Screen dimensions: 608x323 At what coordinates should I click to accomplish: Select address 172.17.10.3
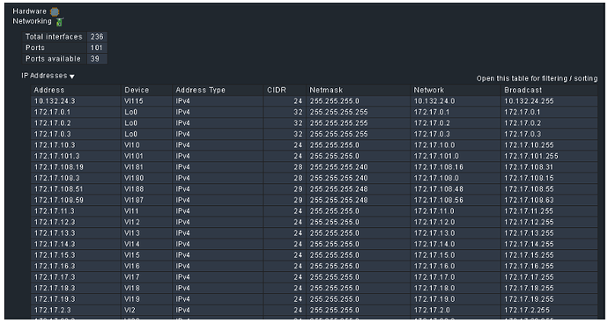point(55,145)
